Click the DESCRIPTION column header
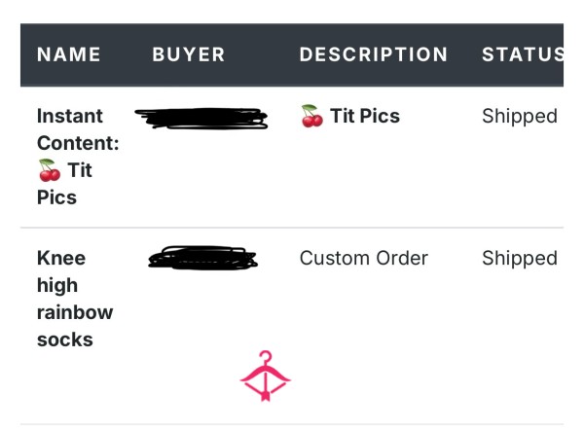The height and width of the screenshot is (429, 584). click(373, 54)
